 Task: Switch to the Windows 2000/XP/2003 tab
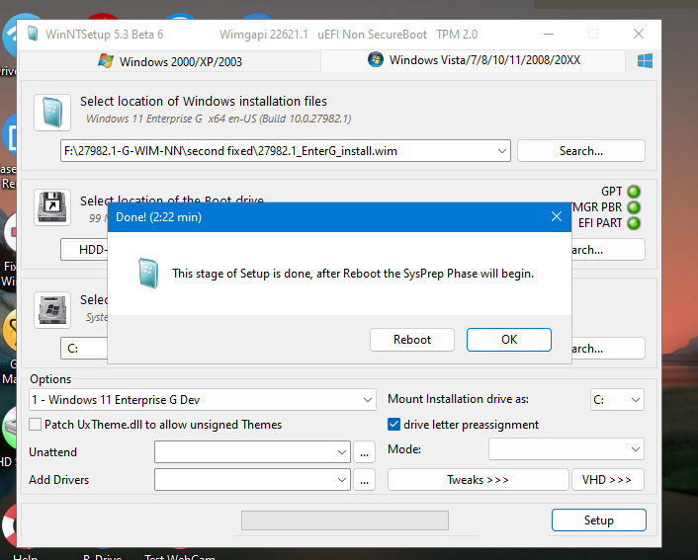coord(170,61)
